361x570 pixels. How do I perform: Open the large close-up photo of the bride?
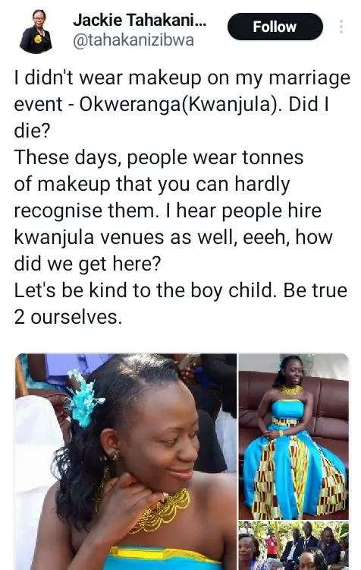point(126,461)
